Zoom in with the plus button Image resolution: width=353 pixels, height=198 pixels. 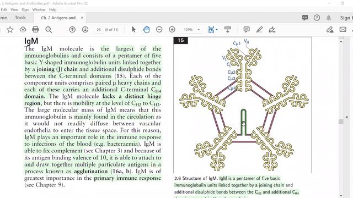[x=172, y=29]
